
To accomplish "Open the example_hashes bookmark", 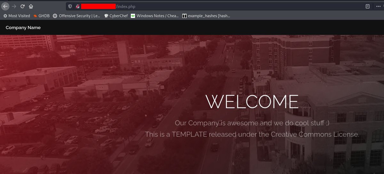I will (206, 16).
